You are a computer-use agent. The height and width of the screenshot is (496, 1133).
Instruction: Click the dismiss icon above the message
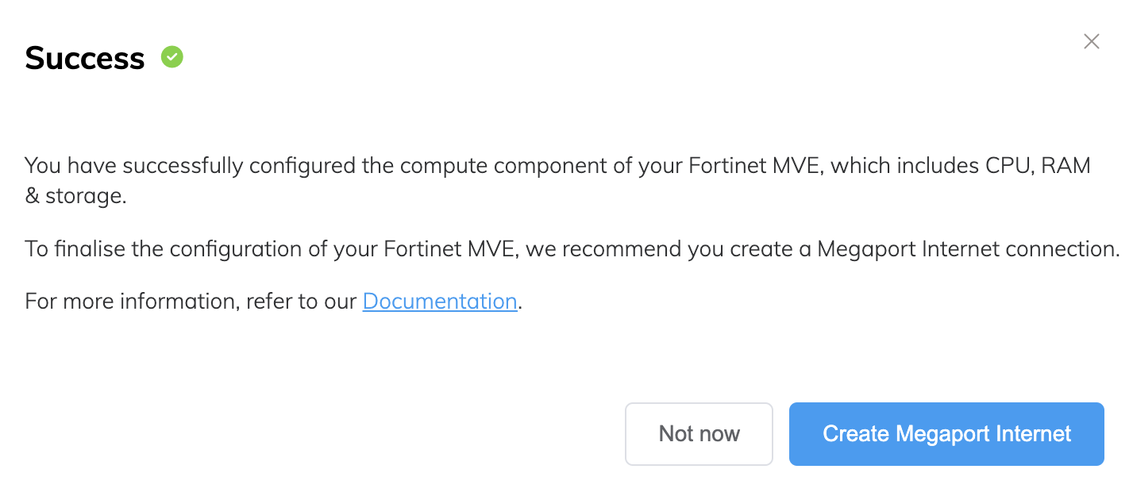pyautogui.click(x=1091, y=41)
